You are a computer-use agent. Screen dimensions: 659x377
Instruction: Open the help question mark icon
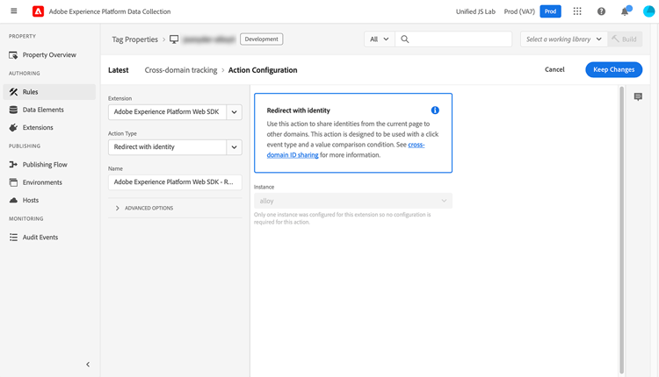(x=601, y=11)
